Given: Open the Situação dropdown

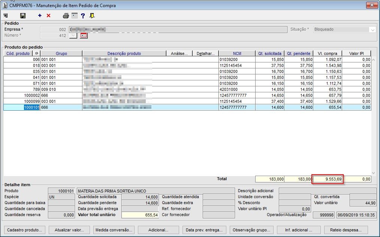Looking at the screenshot, I should (373, 30).
